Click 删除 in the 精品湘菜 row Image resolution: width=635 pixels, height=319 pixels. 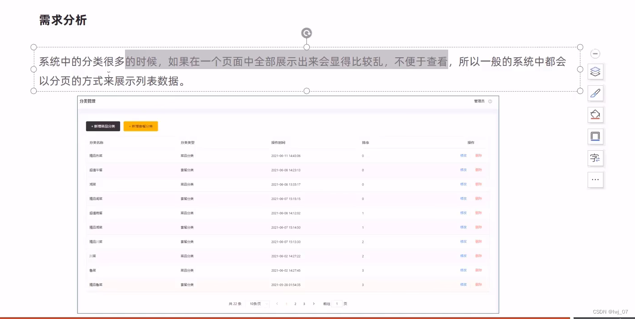478,227
